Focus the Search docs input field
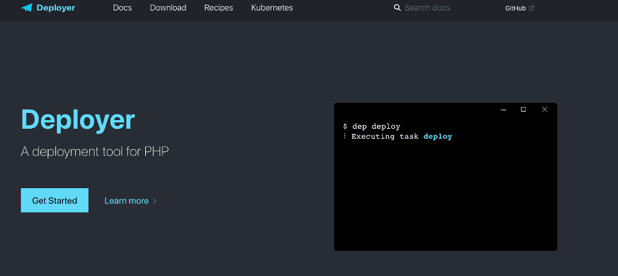The image size is (618, 276). tap(428, 8)
